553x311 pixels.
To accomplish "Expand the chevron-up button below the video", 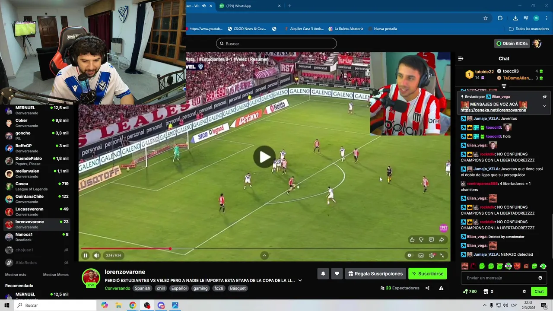I will pyautogui.click(x=264, y=255).
